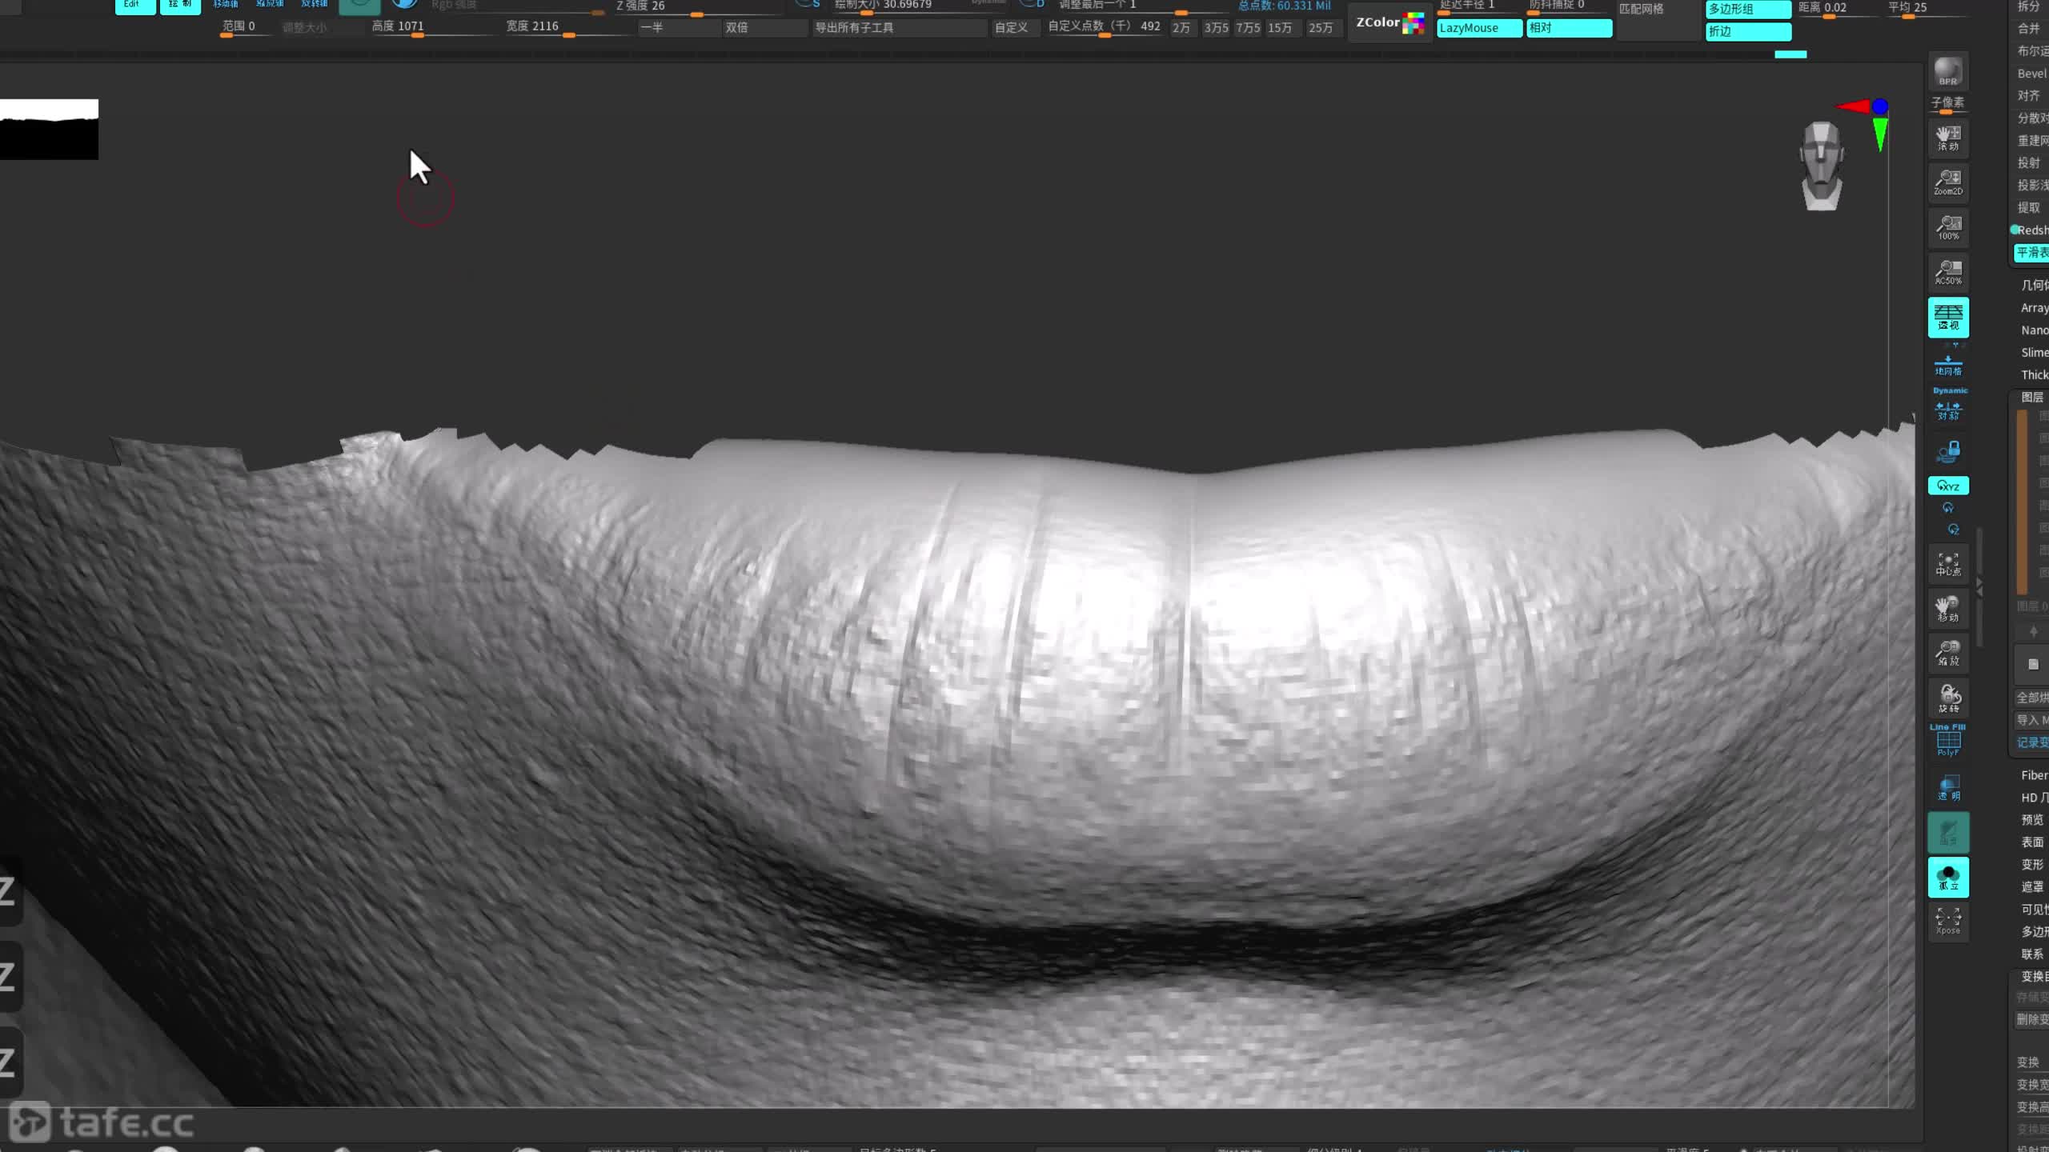This screenshot has width=2049, height=1152.
Task: Toggle the 透明 transparency icon
Action: (x=1947, y=787)
